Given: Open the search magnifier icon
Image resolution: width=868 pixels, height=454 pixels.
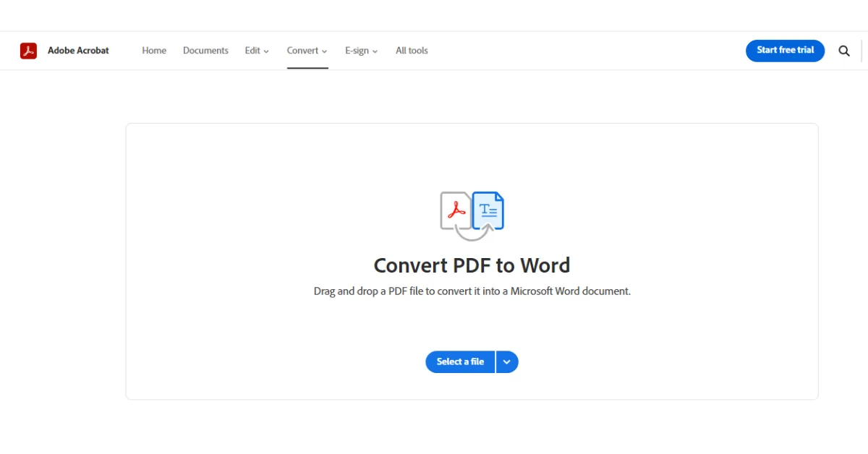Looking at the screenshot, I should point(844,51).
